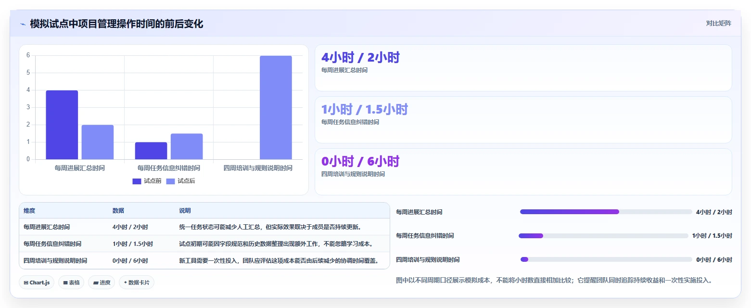
Task: Click the 1小时 / 1.5小时 data card
Action: [523, 120]
